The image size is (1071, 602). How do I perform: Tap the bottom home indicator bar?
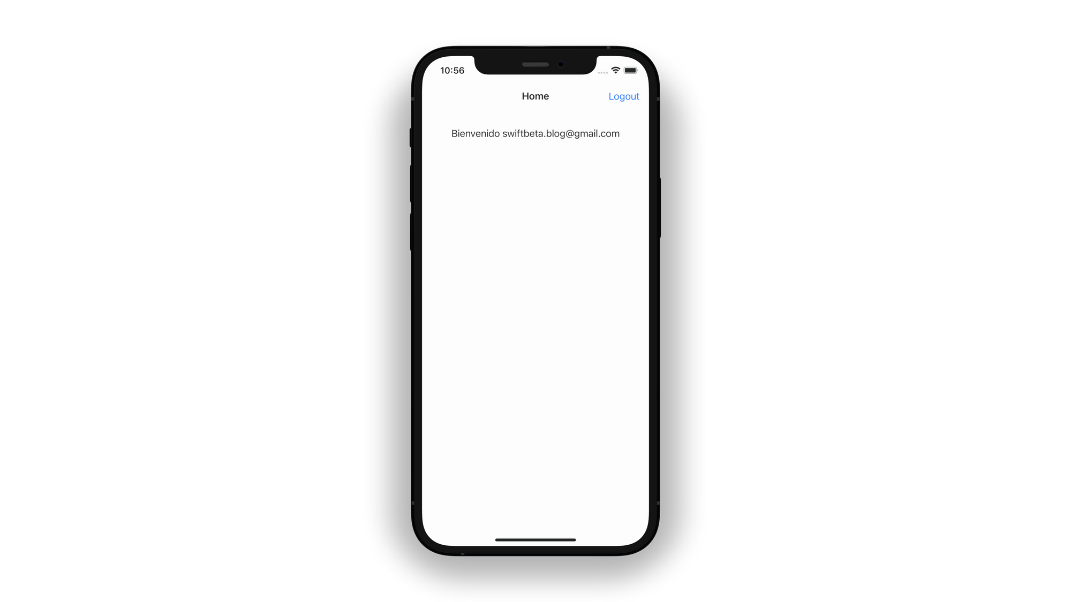click(x=535, y=539)
